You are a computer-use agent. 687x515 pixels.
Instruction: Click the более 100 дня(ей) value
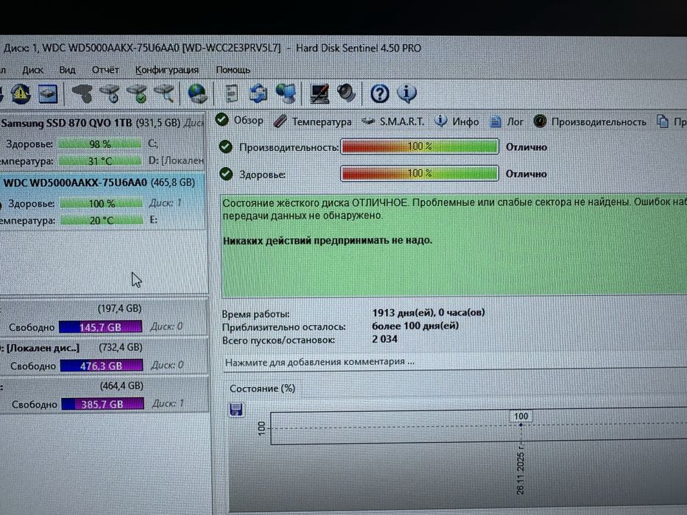(x=415, y=326)
